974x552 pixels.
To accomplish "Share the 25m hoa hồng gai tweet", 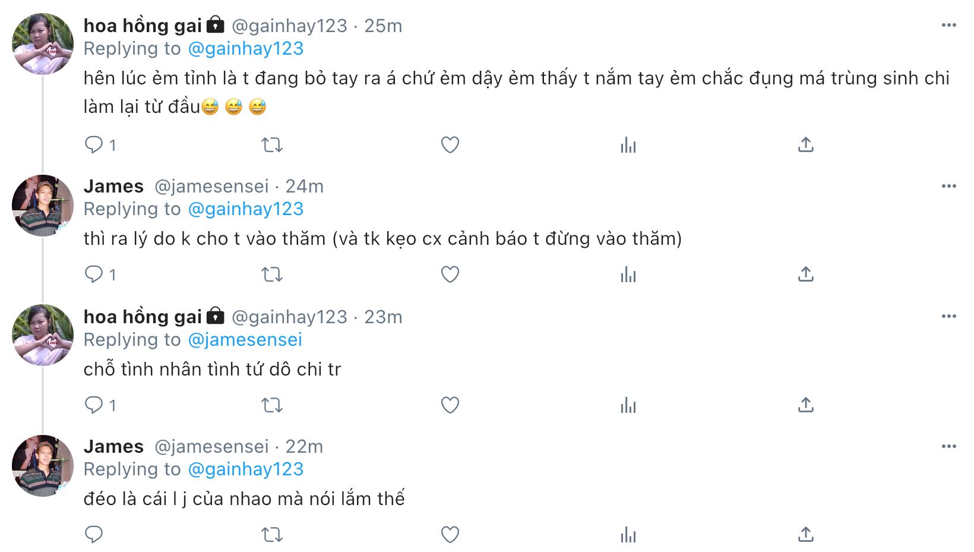I will coord(805,144).
